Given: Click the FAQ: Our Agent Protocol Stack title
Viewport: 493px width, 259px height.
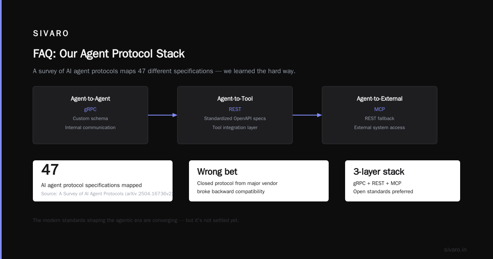Looking at the screenshot, I should (x=109, y=54).
